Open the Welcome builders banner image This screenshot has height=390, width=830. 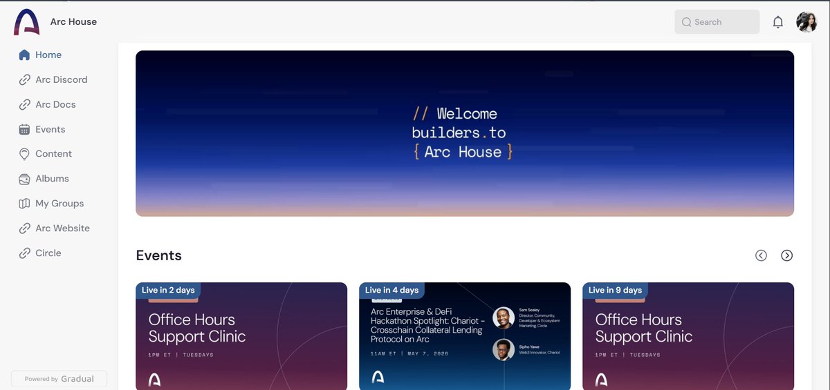tap(465, 133)
